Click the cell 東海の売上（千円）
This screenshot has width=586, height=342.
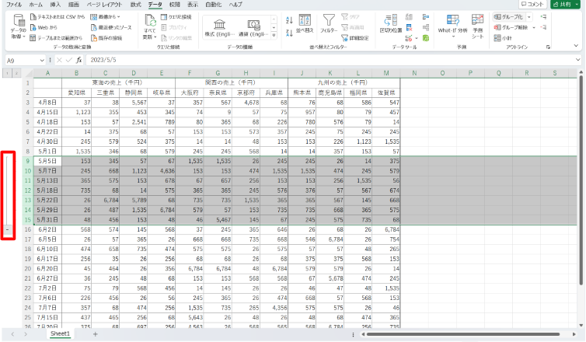pos(118,82)
